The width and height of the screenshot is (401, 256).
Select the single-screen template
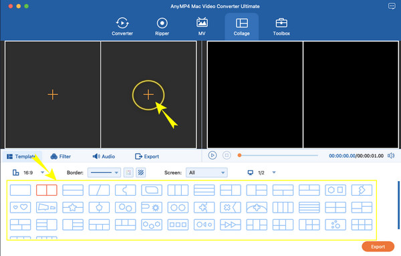[x=20, y=190]
